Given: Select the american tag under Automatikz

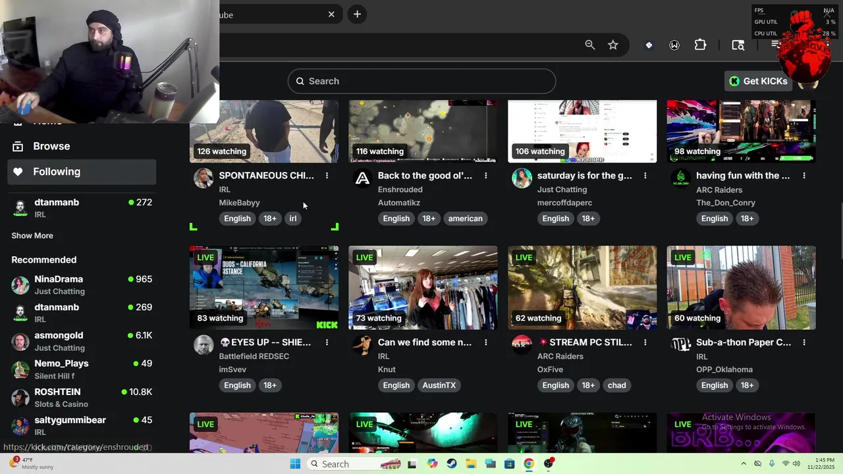Looking at the screenshot, I should [466, 219].
